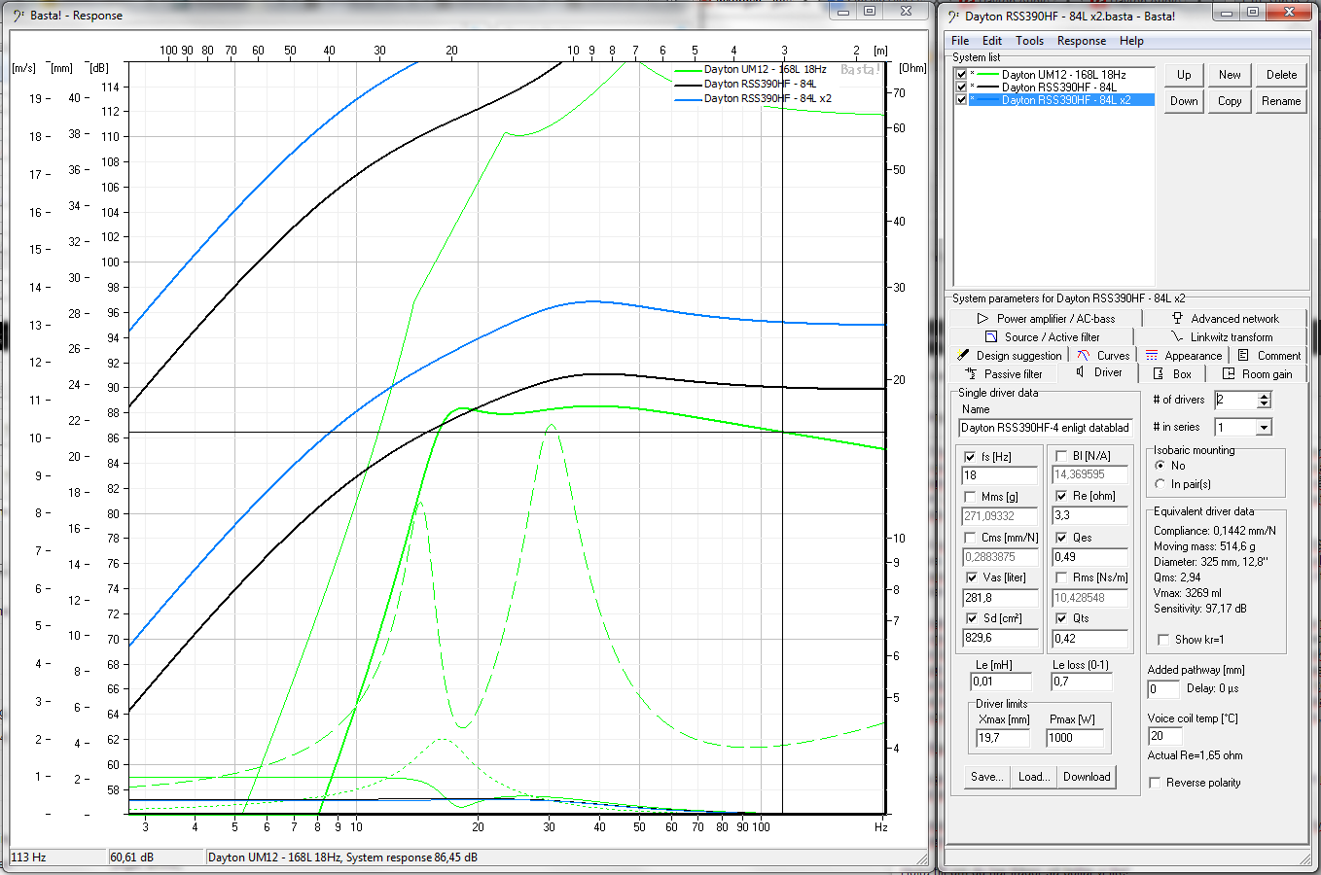The width and height of the screenshot is (1321, 875).
Task: Delete the selected system
Action: (1281, 75)
